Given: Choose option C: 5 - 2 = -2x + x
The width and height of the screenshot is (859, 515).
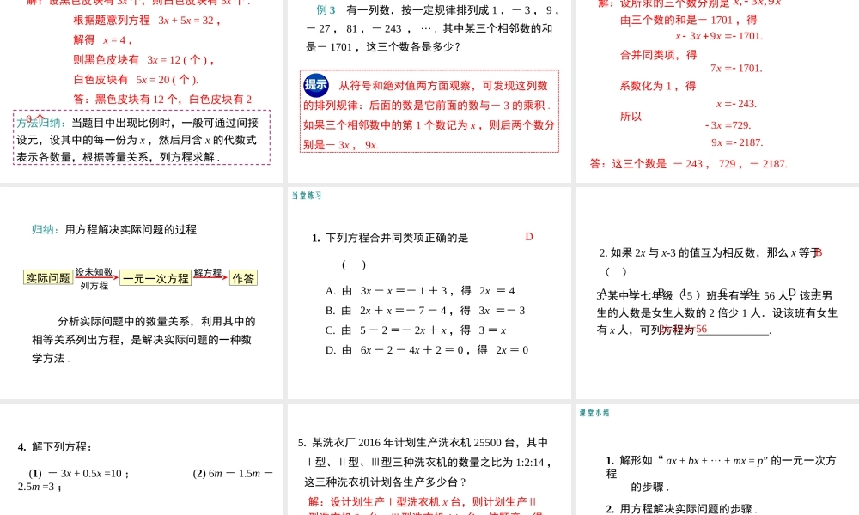Looking at the screenshot, I should [x=416, y=330].
